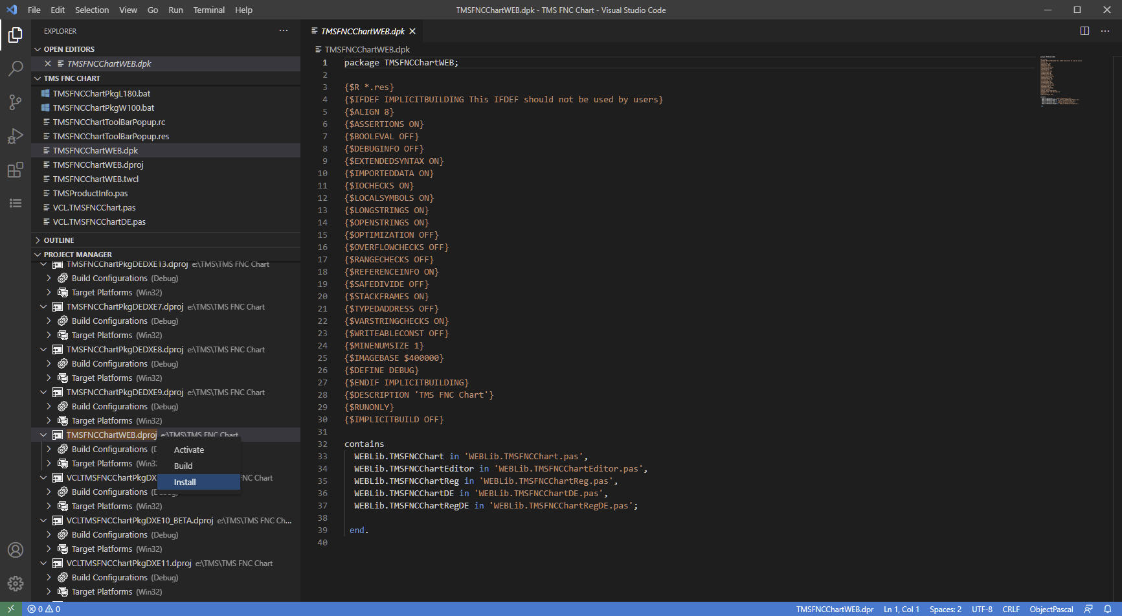Click the TMSFNCChartWEB.dpr status bar item
This screenshot has width=1122, height=616.
tap(835, 609)
